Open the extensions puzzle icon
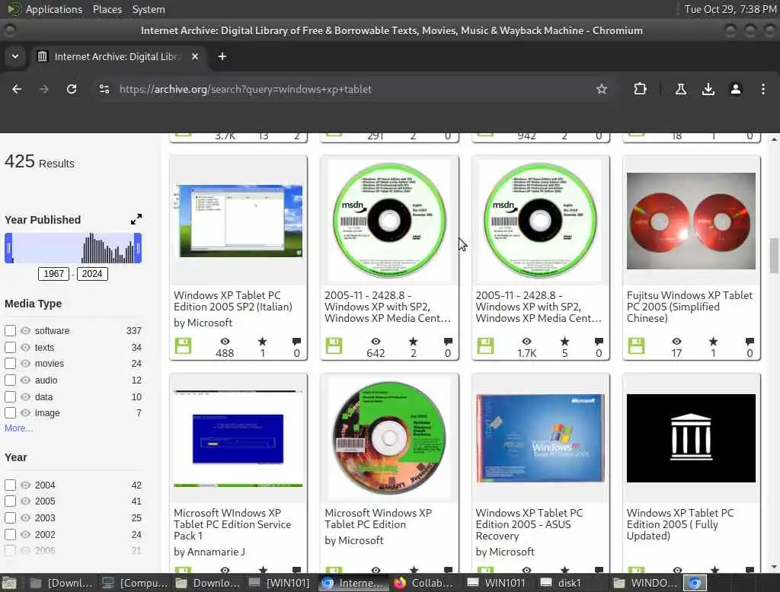Viewport: 780px width, 592px height. point(640,89)
